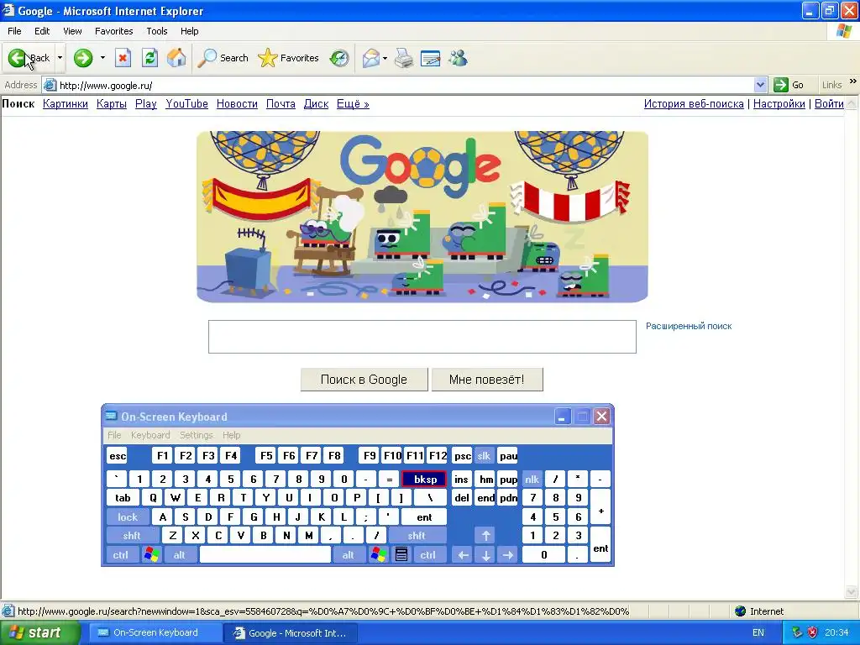Open Расширенный поиск link
Viewport: 860px width, 645px height.
pos(689,326)
